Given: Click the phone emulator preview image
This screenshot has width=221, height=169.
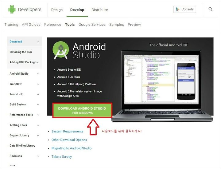Looking at the screenshot, I should click(x=186, y=81).
